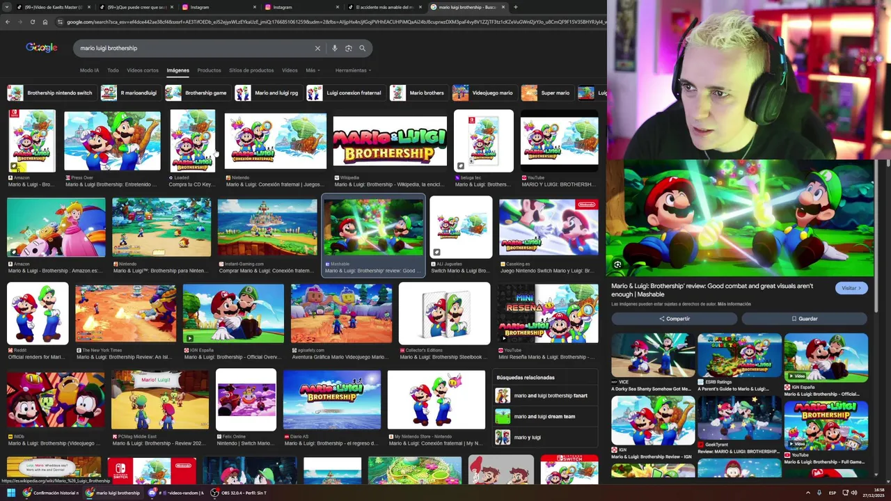
Task: Open the Reddit official renders thumbnail
Action: pos(38,313)
